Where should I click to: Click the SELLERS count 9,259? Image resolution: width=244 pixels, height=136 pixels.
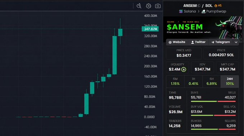[x=231, y=126]
